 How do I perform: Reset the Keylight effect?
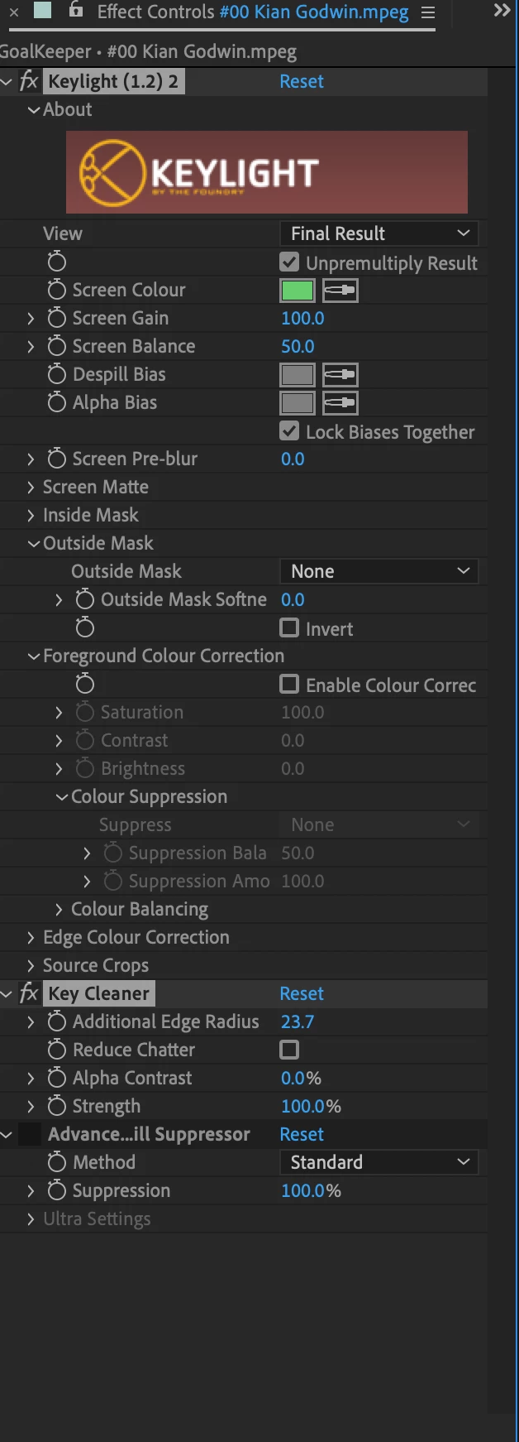coord(302,81)
